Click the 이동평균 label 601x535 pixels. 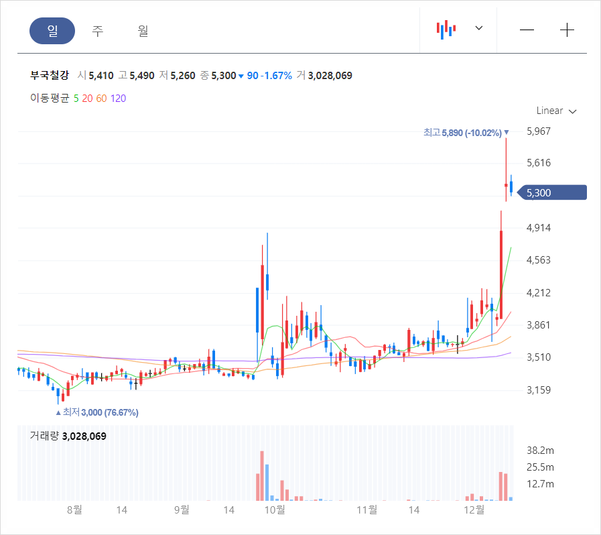[50, 99]
